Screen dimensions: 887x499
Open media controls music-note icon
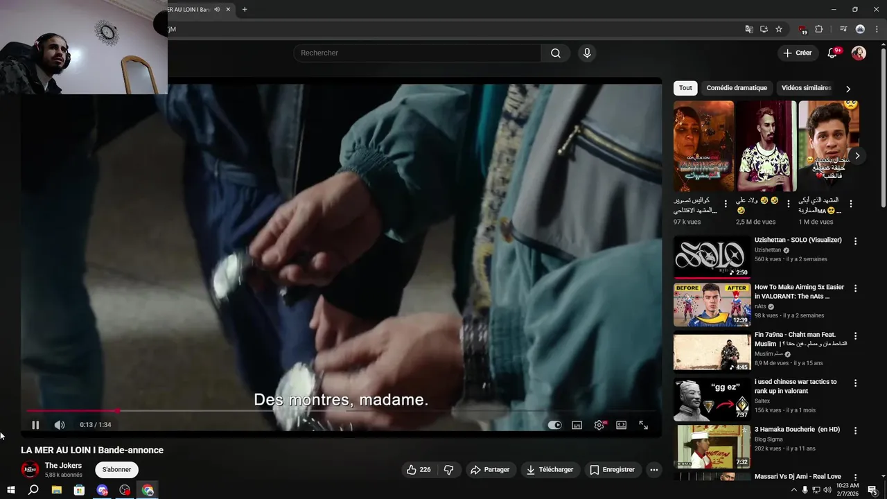pos(843,29)
